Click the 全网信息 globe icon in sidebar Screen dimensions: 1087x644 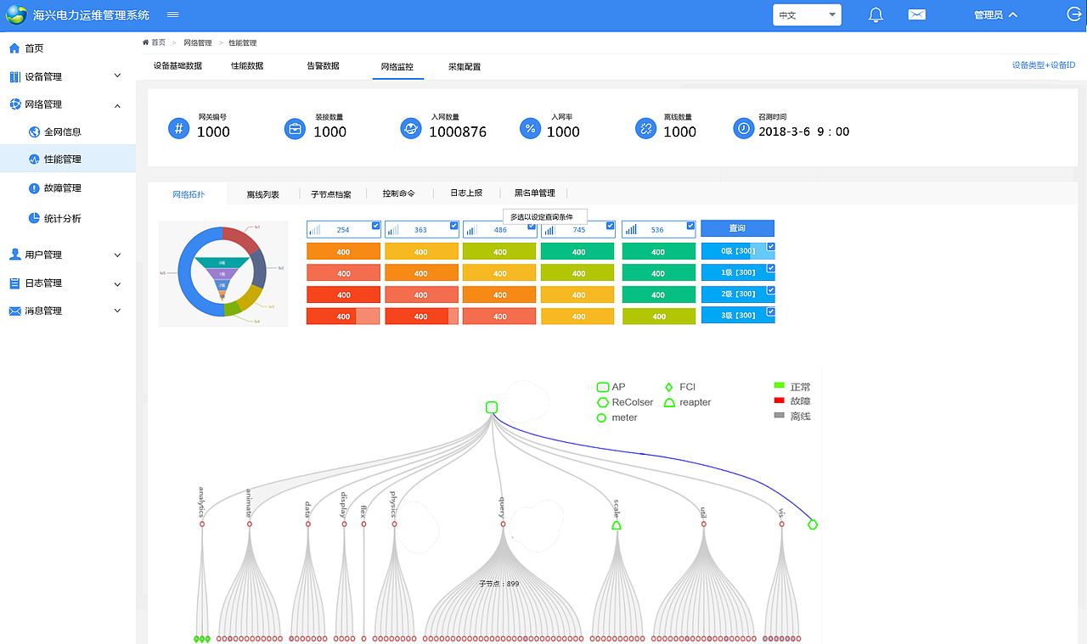point(34,132)
